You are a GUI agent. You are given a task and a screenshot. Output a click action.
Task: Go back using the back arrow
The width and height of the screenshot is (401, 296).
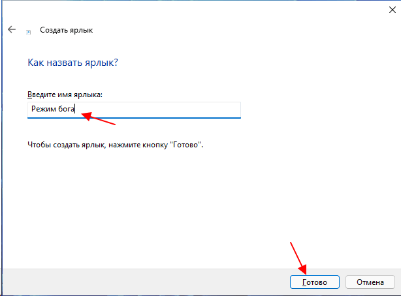click(x=12, y=29)
